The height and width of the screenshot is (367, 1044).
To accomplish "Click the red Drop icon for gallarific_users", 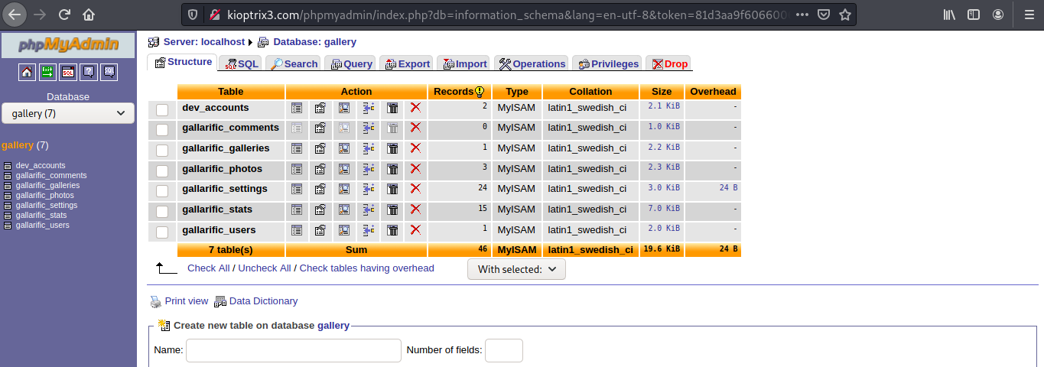I will click(x=415, y=230).
